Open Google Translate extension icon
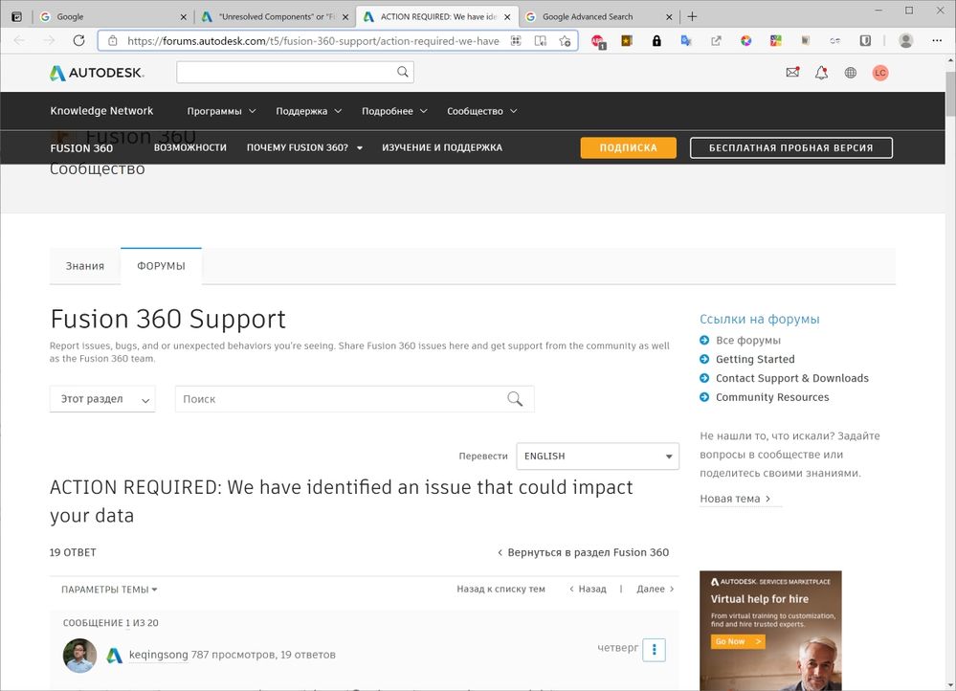Image resolution: width=956 pixels, height=691 pixels. click(686, 41)
